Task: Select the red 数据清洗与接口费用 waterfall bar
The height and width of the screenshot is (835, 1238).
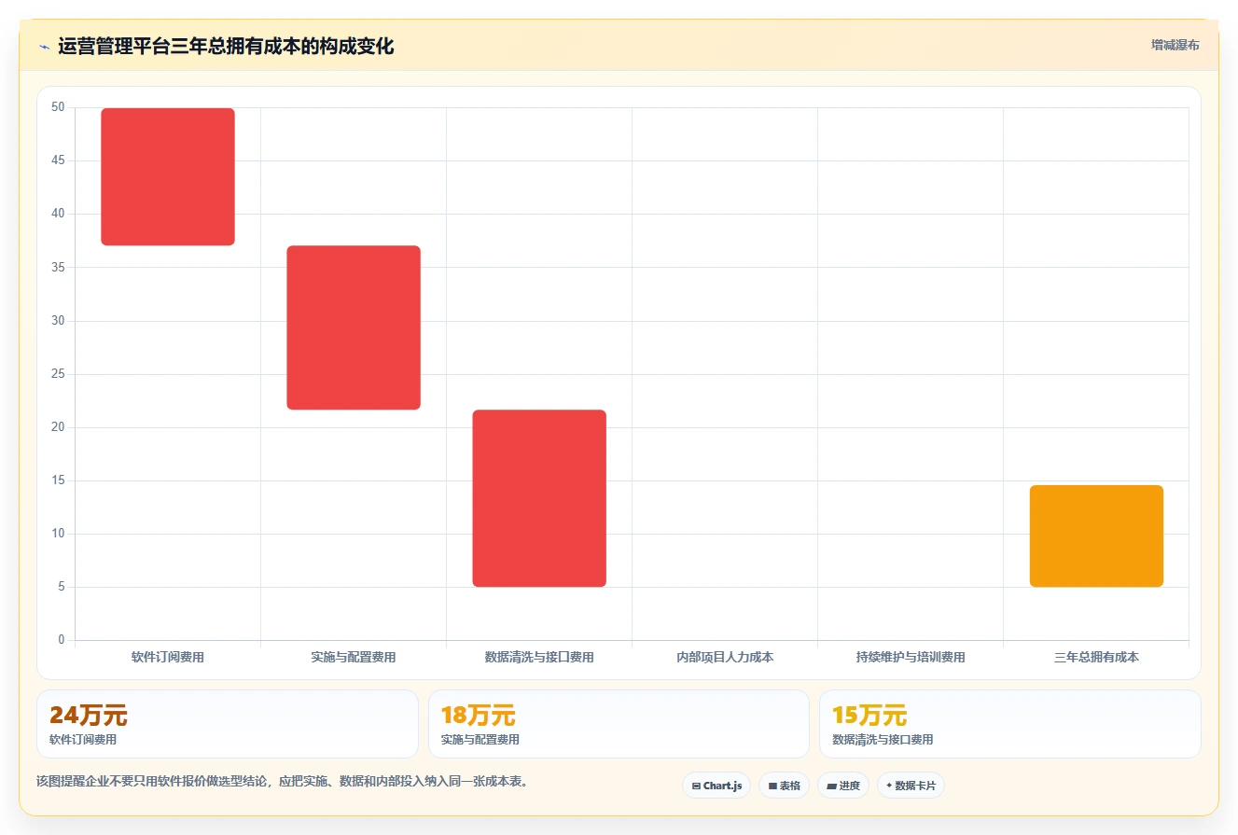Action: [539, 498]
